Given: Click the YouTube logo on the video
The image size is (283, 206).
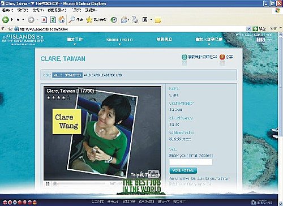Looking at the screenshot, I should pos(150,174).
